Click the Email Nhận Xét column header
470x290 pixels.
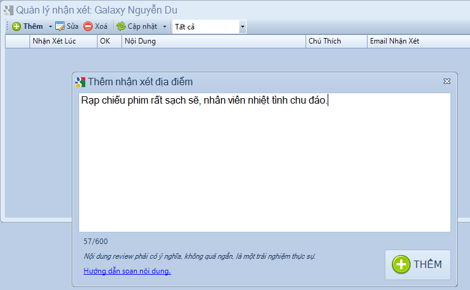[x=418, y=41]
